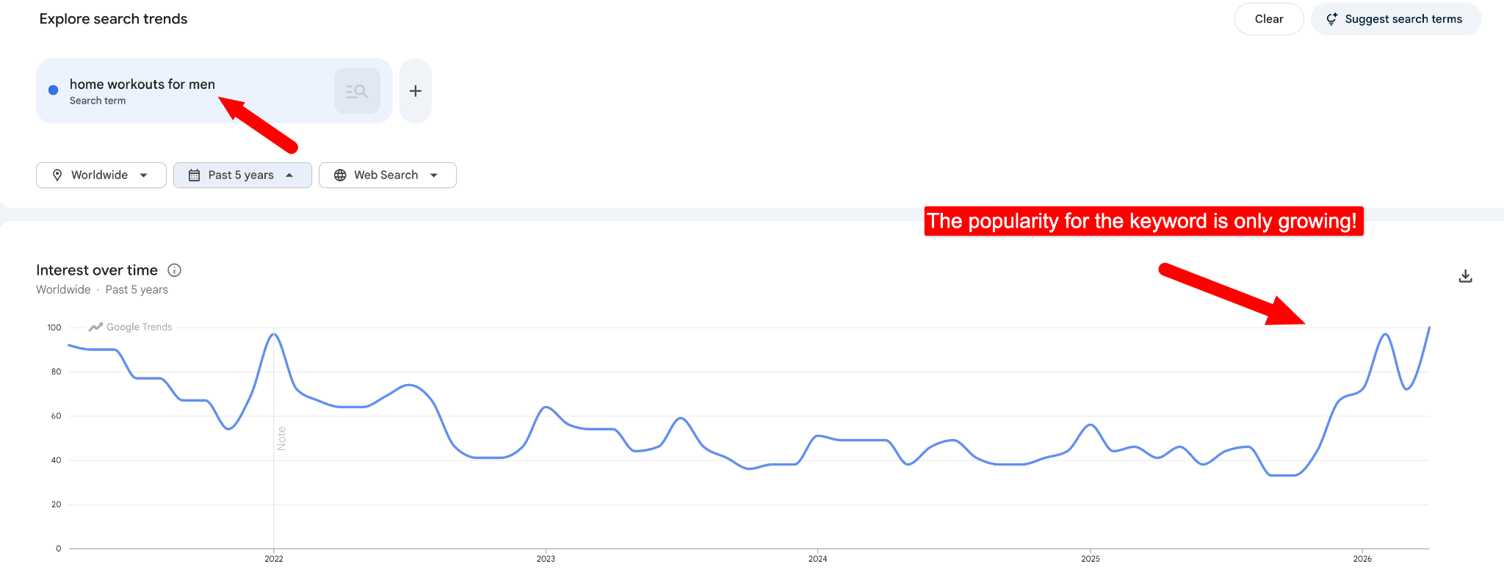Viewport: 1504px width, 583px height.
Task: Download the Interest over time chart data
Action: 1465,275
